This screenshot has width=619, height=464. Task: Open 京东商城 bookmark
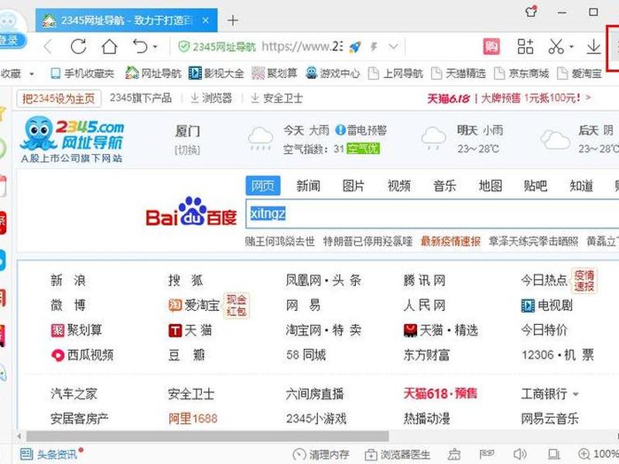[x=522, y=73]
